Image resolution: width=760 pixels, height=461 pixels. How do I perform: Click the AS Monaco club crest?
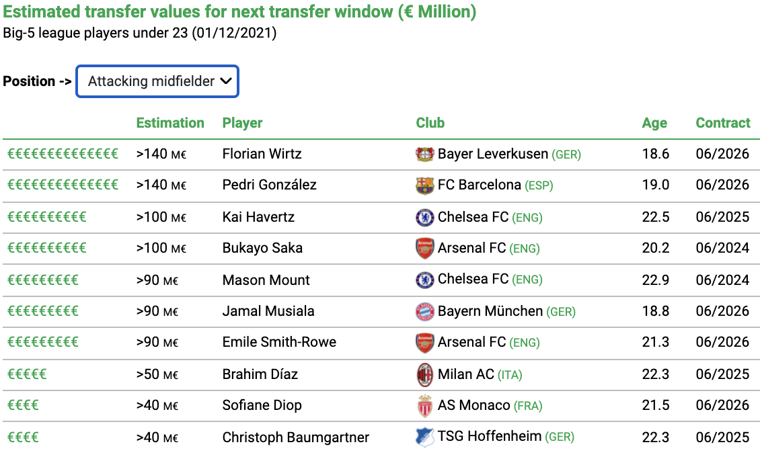pos(425,406)
